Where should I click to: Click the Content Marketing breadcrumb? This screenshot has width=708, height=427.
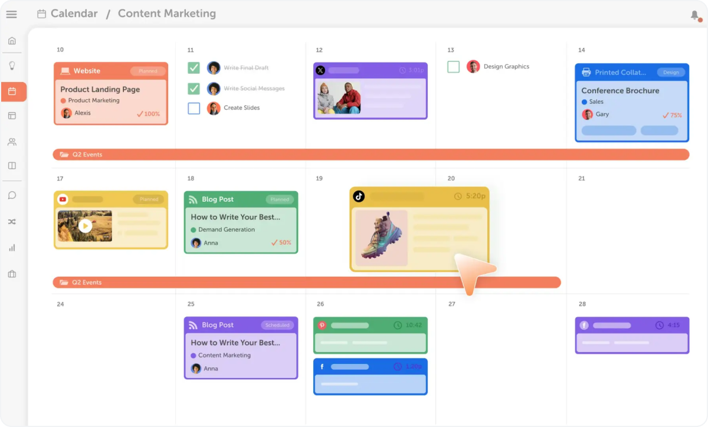click(166, 14)
